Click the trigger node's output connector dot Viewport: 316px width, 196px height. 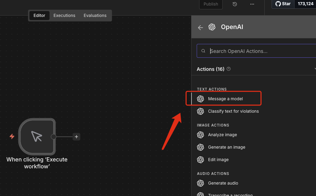click(x=53, y=137)
